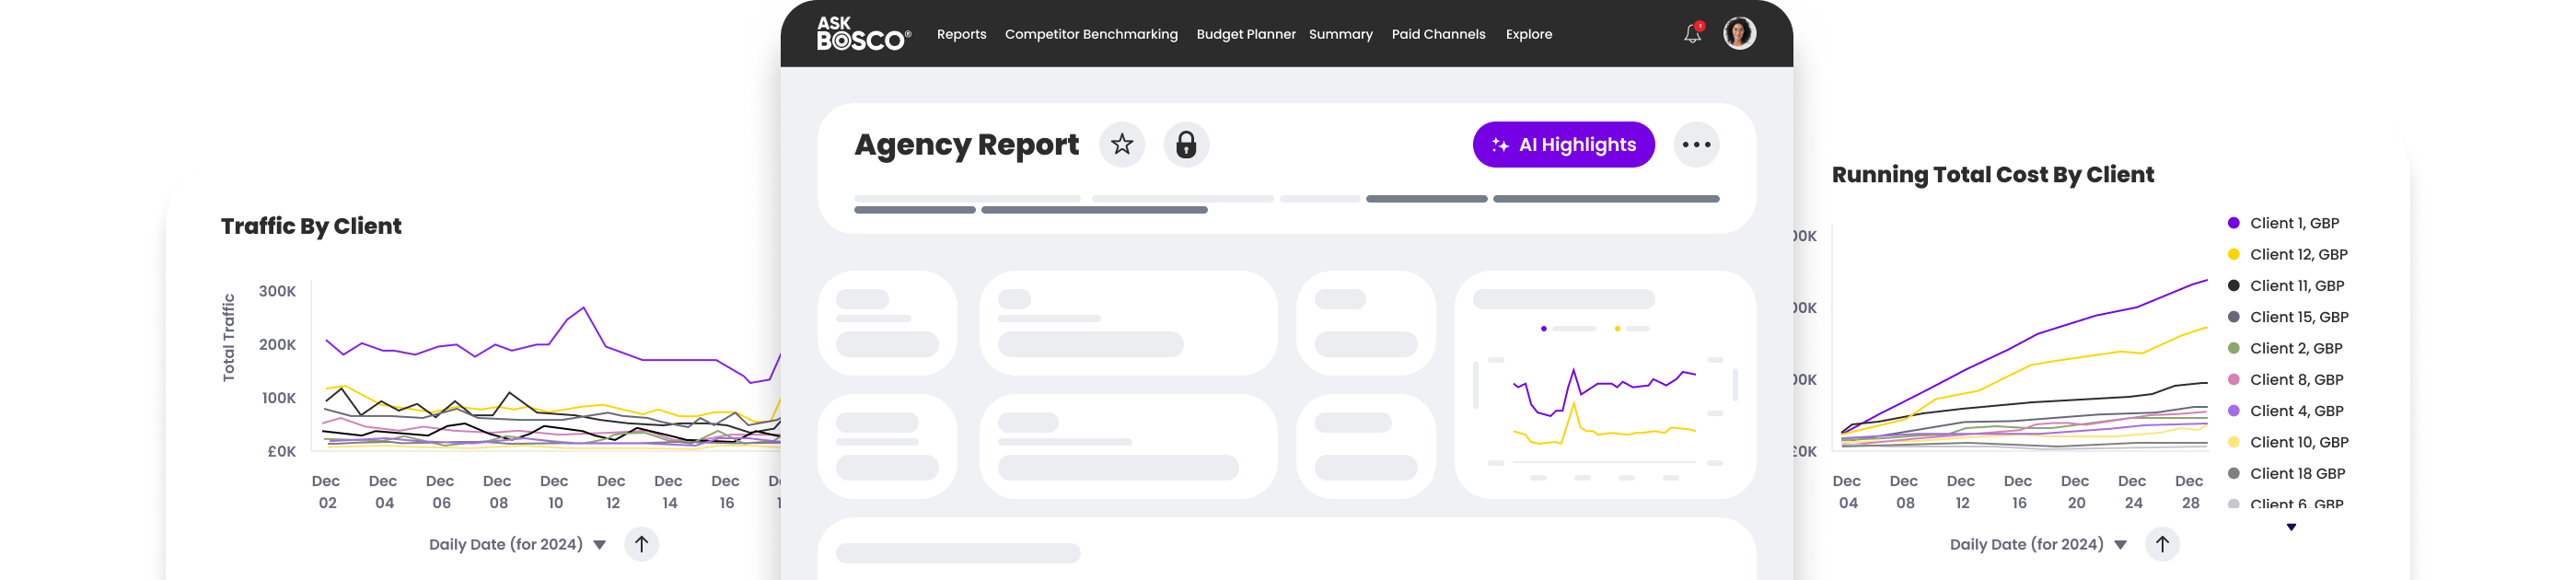2576x580 pixels.
Task: Toggle Client 11, GBP legend series
Action: pos(2296,286)
